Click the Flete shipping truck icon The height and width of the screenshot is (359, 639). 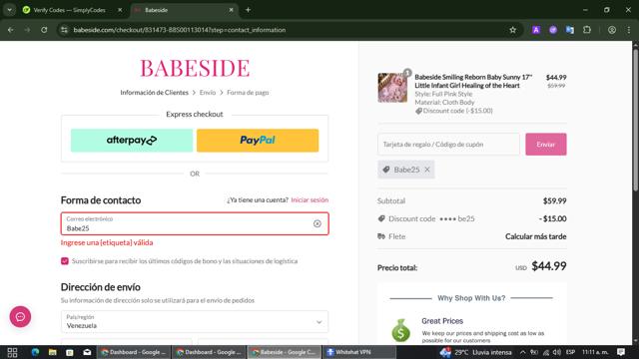(x=381, y=236)
